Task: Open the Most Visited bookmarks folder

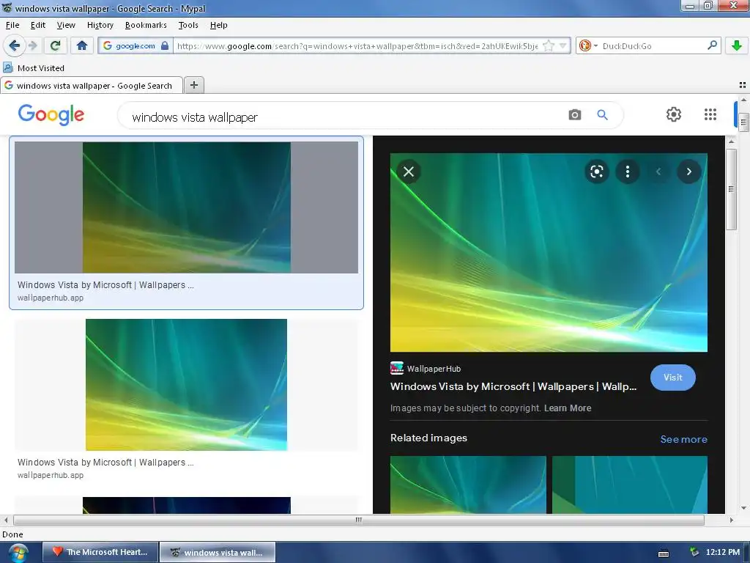Action: [x=34, y=68]
